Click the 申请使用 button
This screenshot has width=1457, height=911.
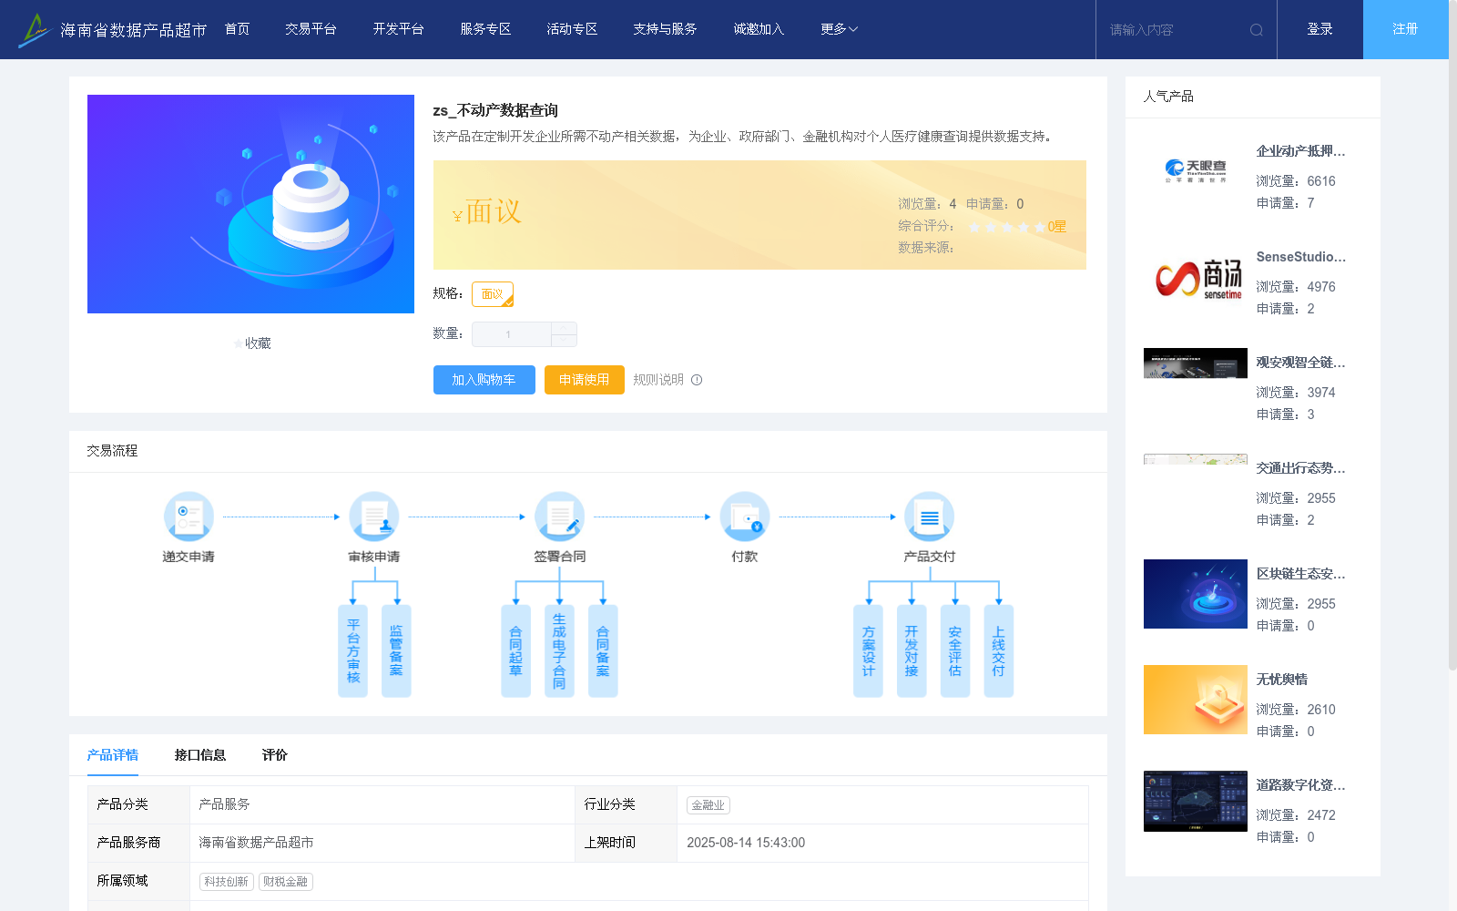(585, 380)
